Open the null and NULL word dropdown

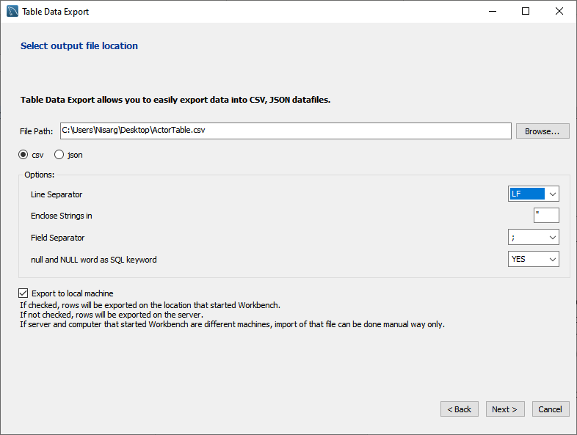tap(533, 259)
